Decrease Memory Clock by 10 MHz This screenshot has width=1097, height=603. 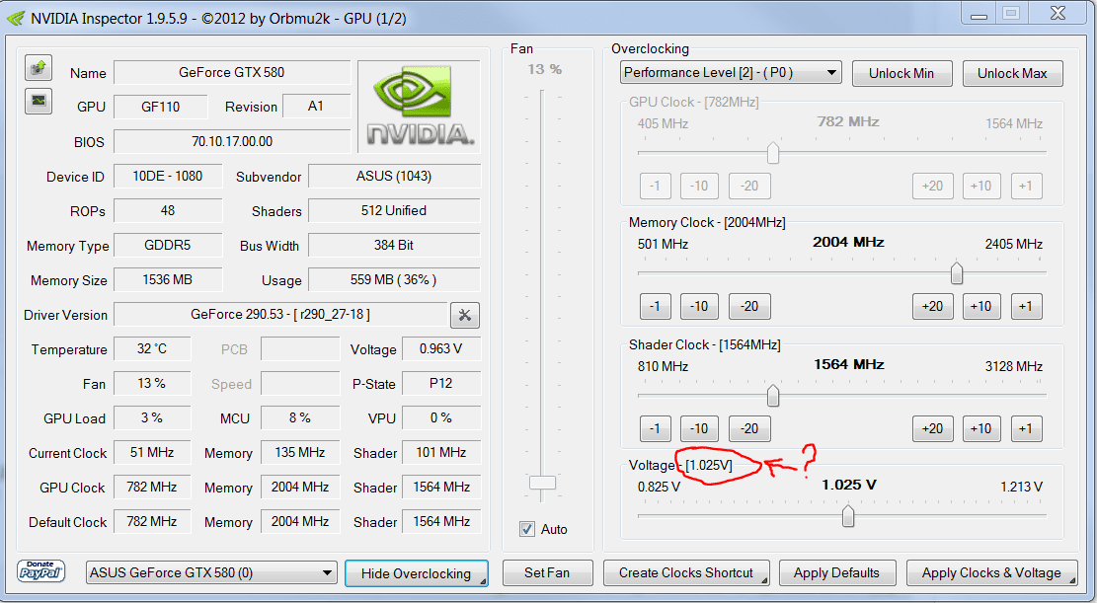(700, 306)
